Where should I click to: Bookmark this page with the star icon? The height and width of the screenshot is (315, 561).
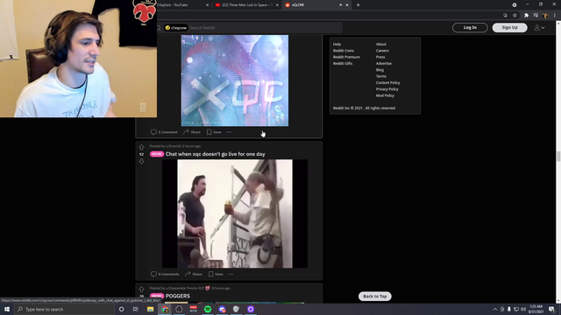click(x=515, y=16)
